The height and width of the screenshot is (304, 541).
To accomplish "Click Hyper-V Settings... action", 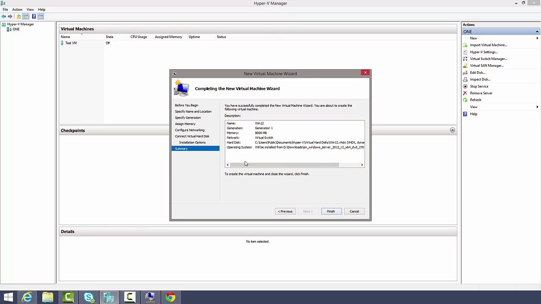I will point(484,52).
